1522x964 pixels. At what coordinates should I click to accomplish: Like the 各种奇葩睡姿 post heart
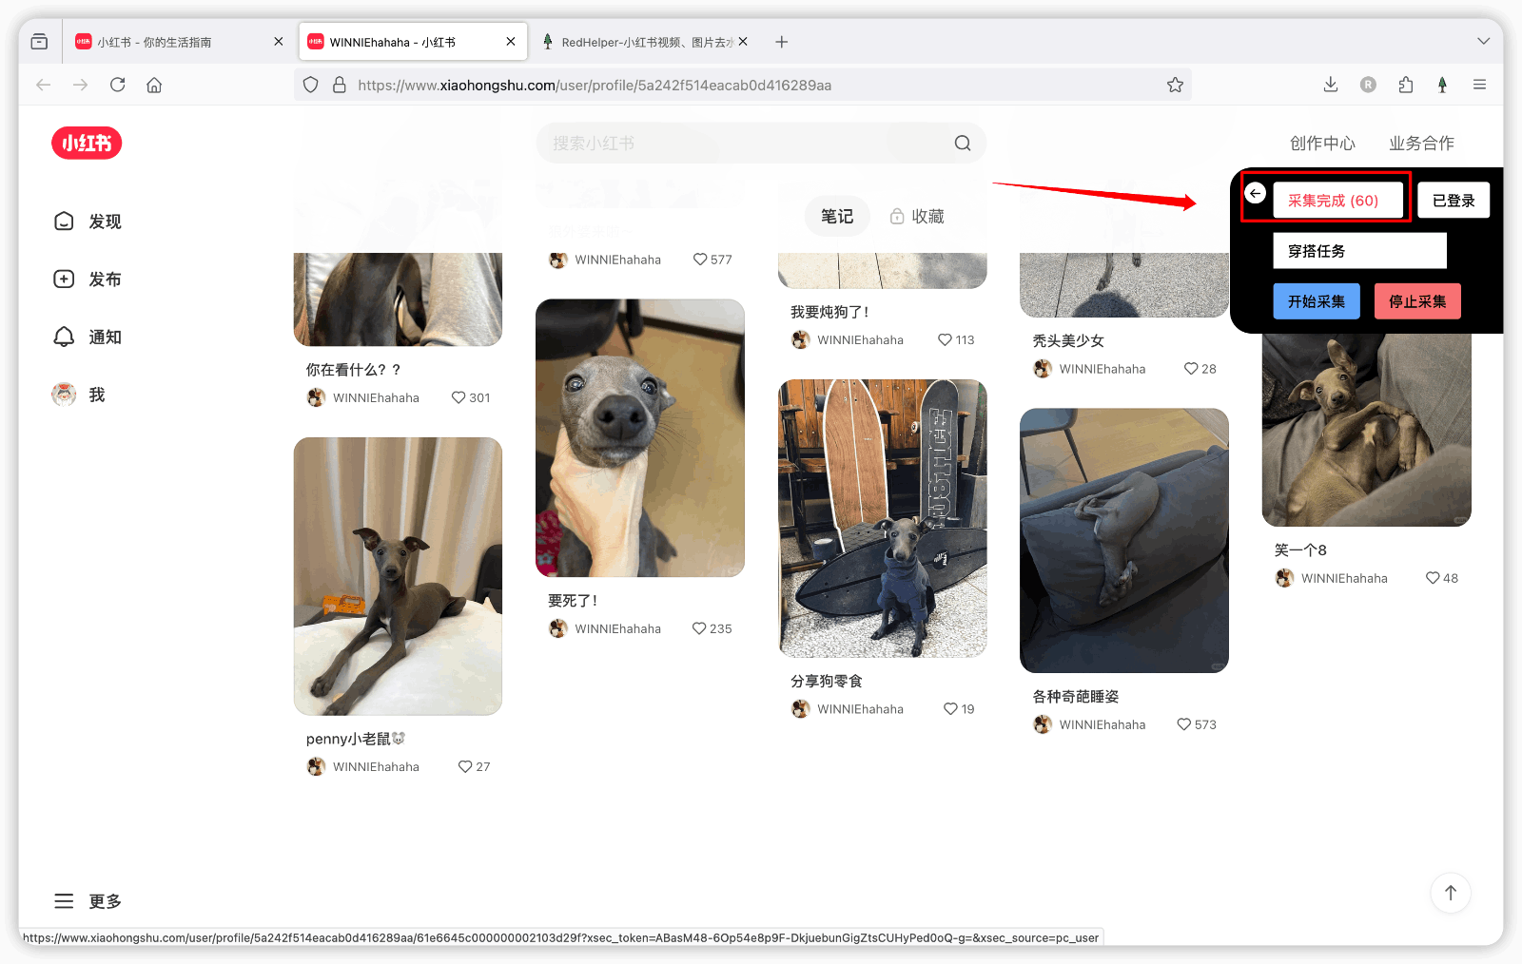pyautogui.click(x=1184, y=724)
